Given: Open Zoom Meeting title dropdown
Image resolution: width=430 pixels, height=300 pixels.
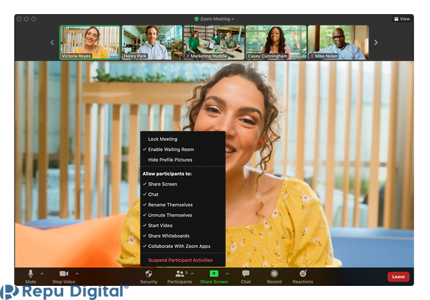Looking at the screenshot, I should [x=214, y=19].
